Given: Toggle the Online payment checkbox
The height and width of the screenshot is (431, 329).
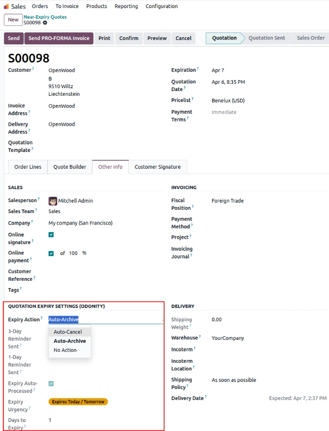Looking at the screenshot, I should (51, 253).
